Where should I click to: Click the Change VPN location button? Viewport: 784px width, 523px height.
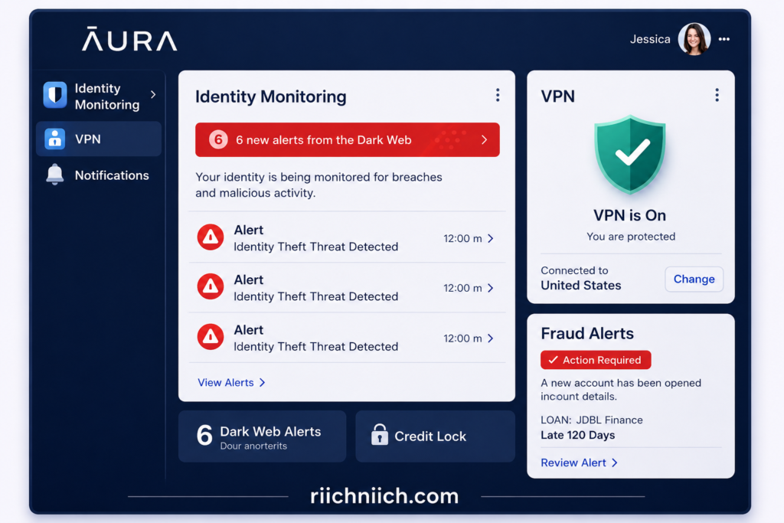click(x=694, y=279)
